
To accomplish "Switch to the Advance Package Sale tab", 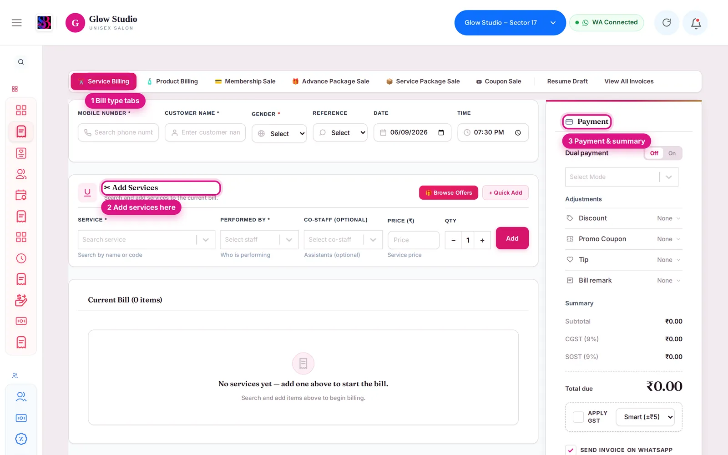I will 331,81.
